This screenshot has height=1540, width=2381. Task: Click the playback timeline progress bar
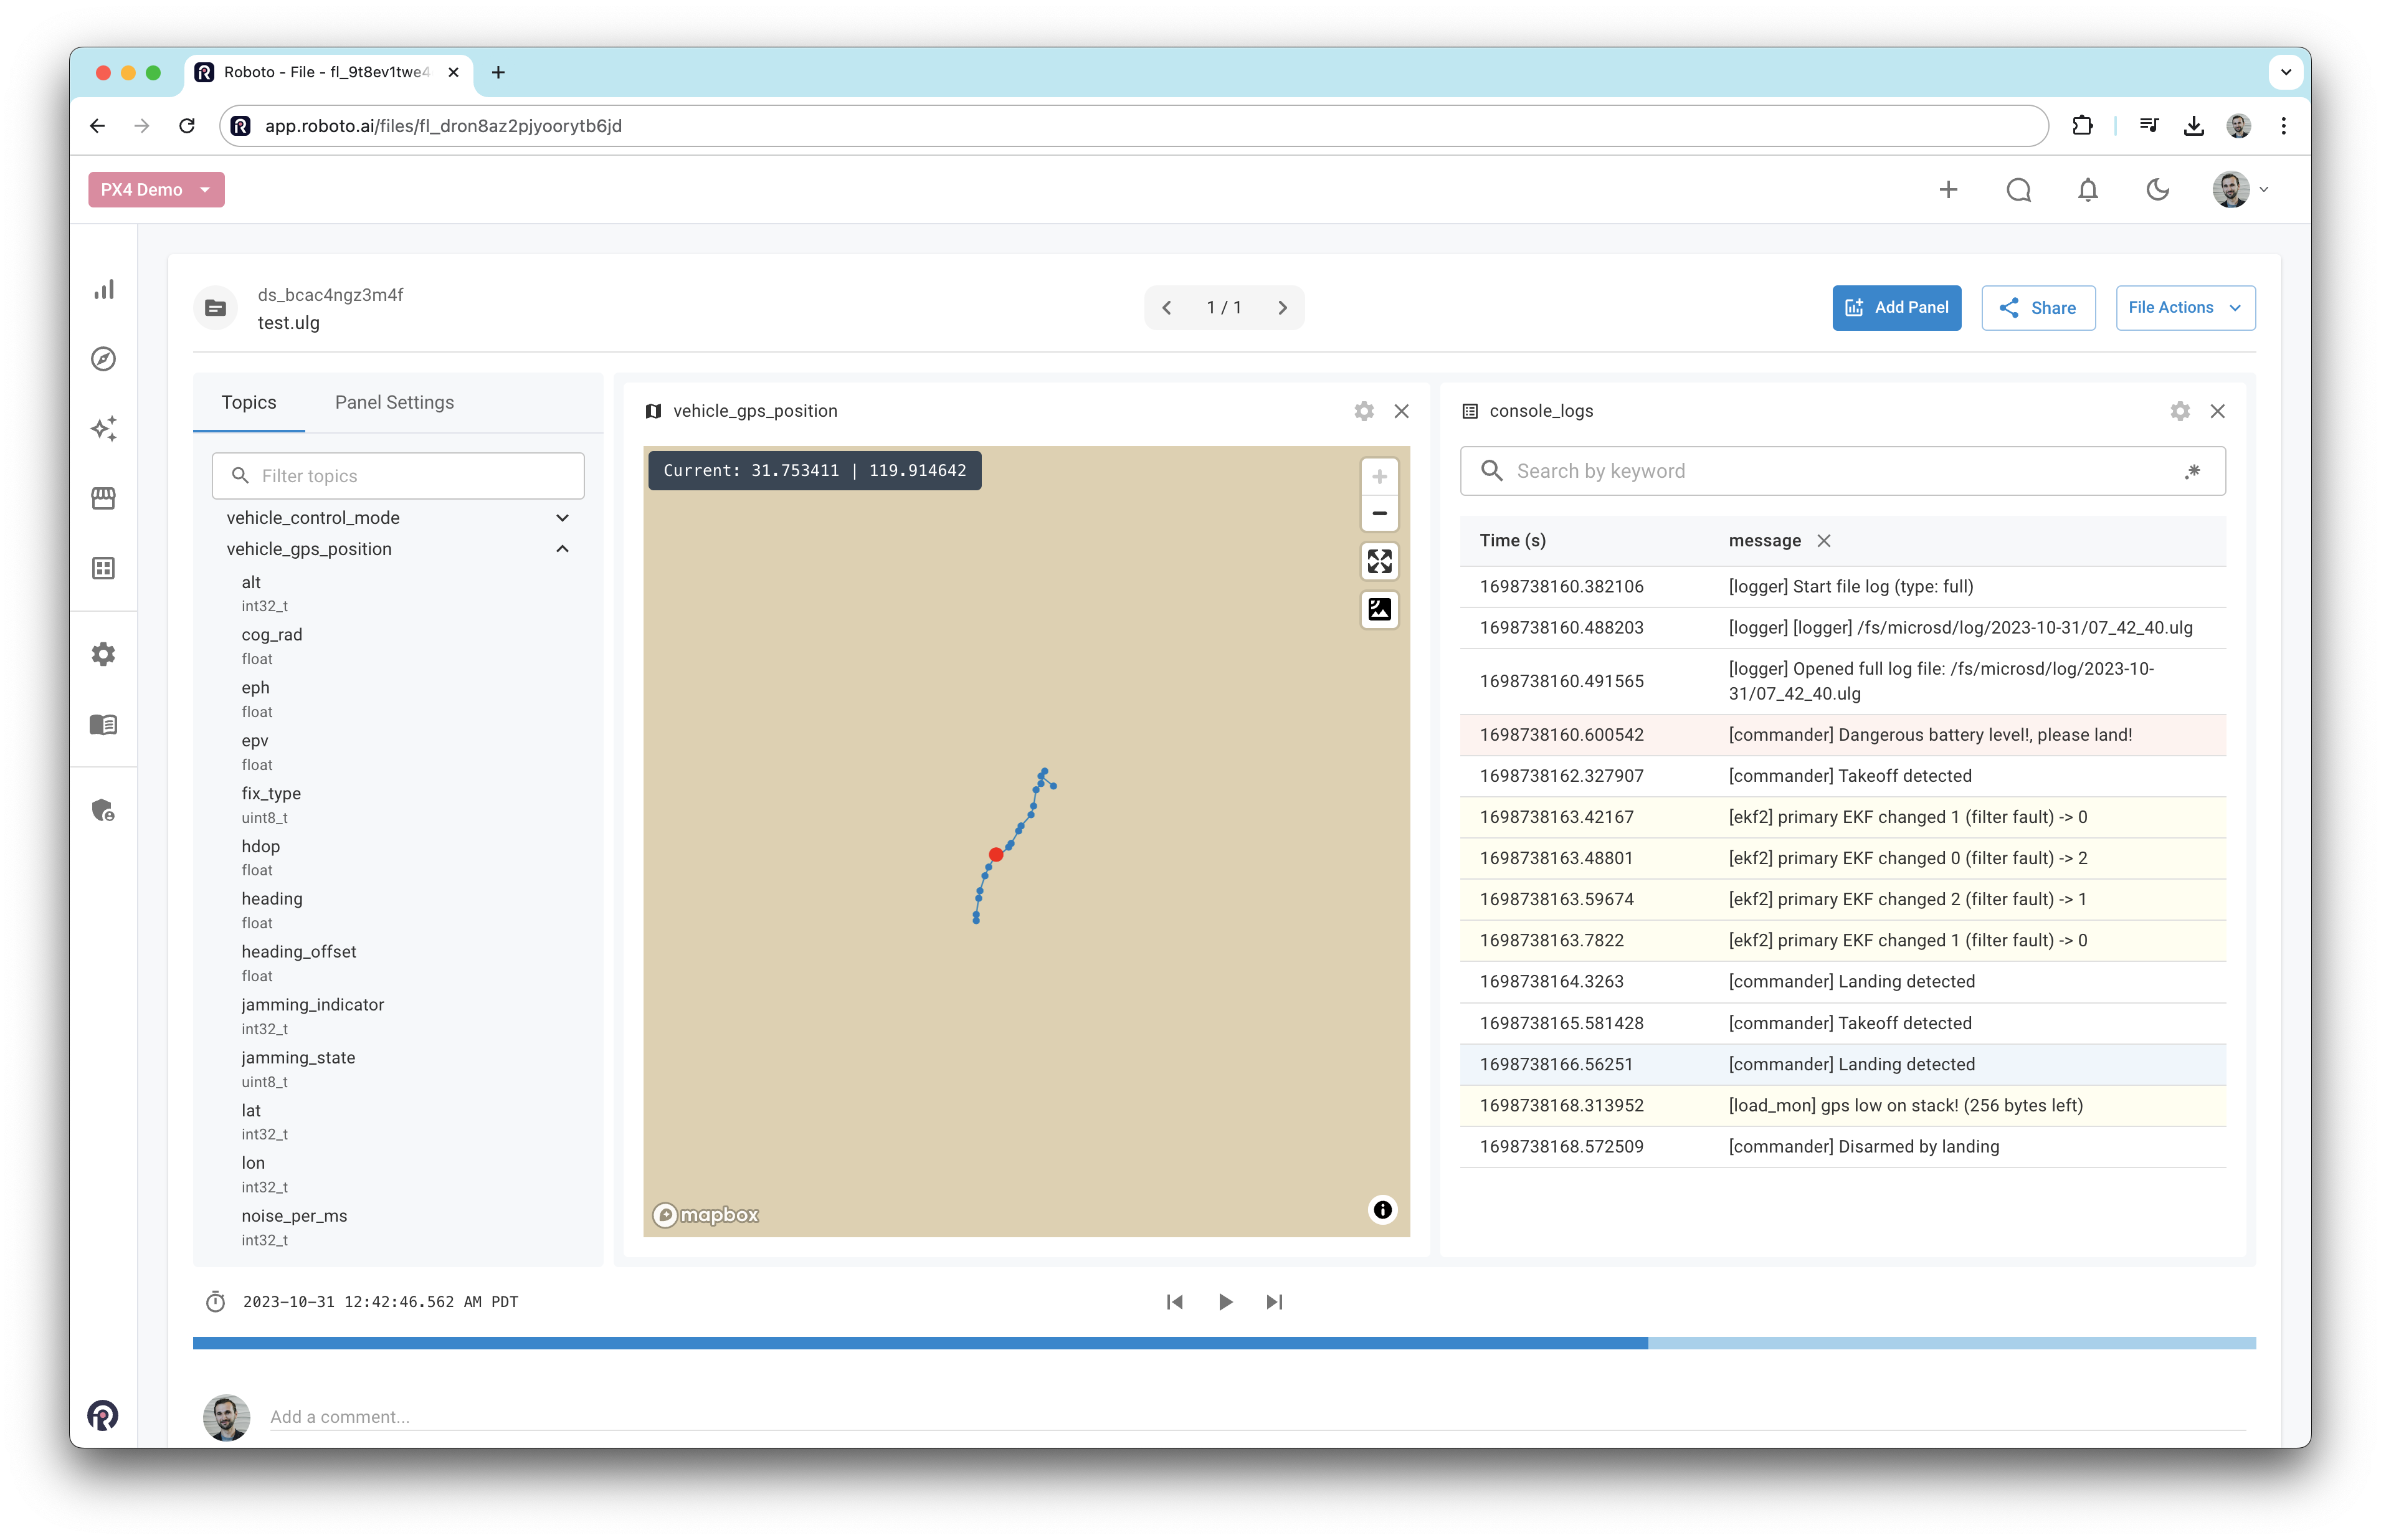1223,1343
